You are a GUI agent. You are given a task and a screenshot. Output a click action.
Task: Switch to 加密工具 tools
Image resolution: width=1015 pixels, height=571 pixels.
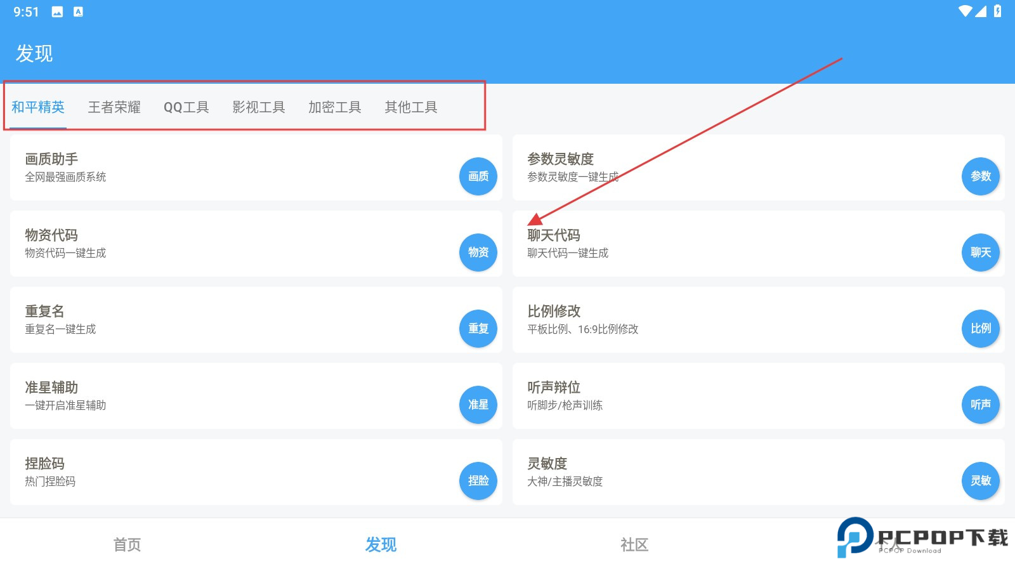[x=335, y=107]
